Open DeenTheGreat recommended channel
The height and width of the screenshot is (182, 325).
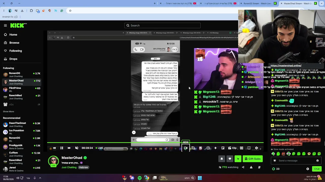pos(22,125)
